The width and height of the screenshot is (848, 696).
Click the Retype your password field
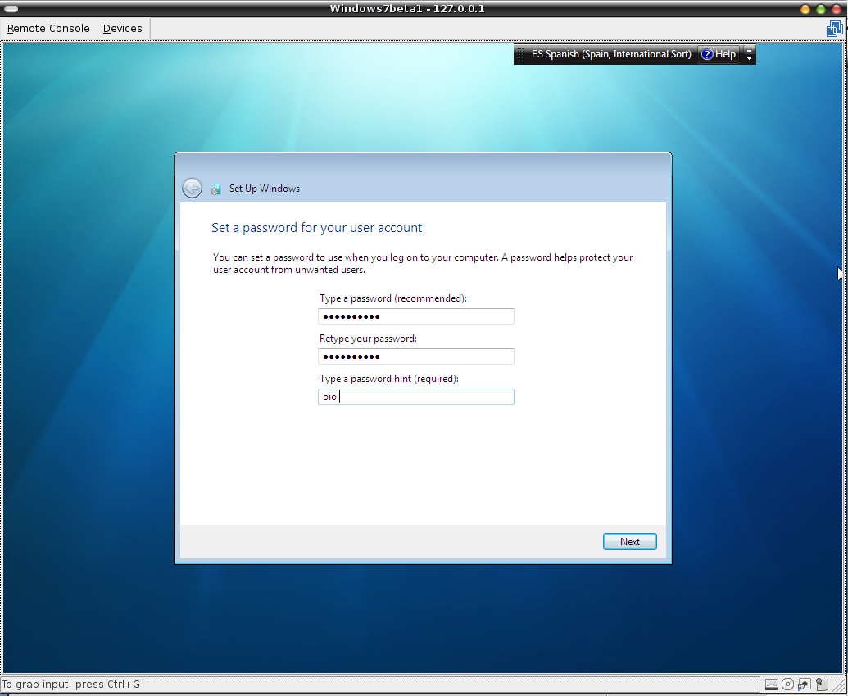(416, 357)
